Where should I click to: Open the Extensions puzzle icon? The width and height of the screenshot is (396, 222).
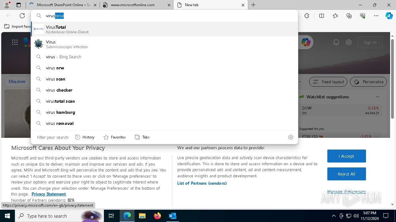click(x=307, y=16)
